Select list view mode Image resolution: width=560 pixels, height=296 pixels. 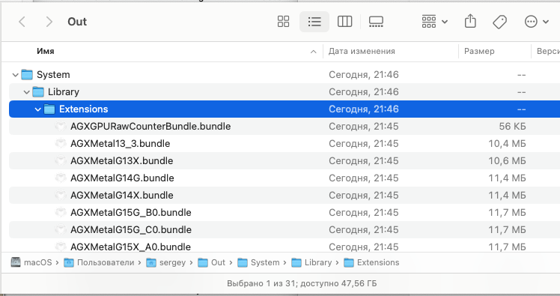[x=314, y=22]
